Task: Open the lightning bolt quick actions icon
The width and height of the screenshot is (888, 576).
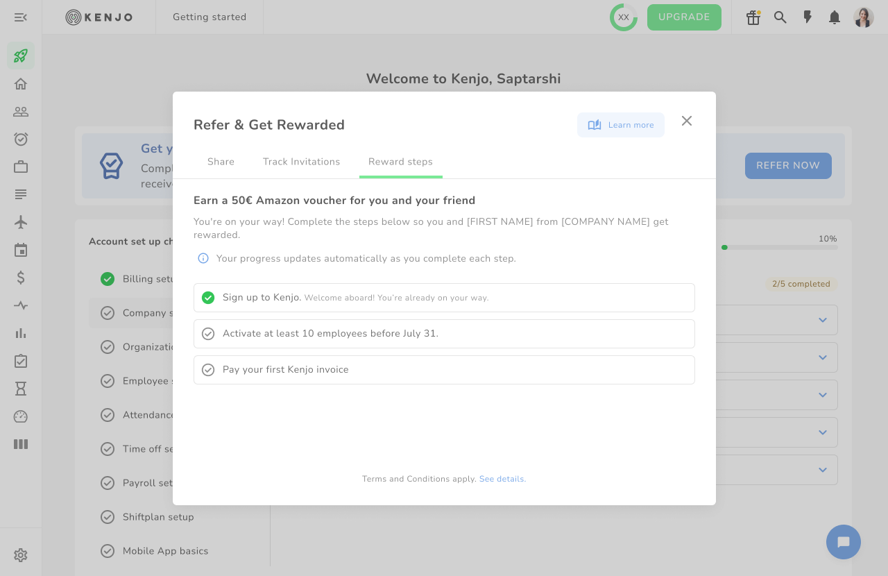Action: pyautogui.click(x=808, y=17)
